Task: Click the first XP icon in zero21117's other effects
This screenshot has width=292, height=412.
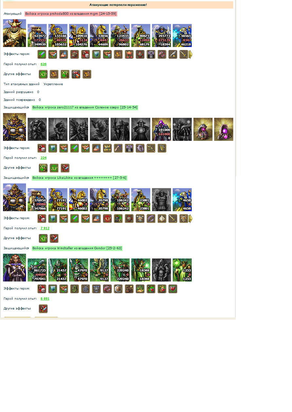Action: [x=43, y=168]
